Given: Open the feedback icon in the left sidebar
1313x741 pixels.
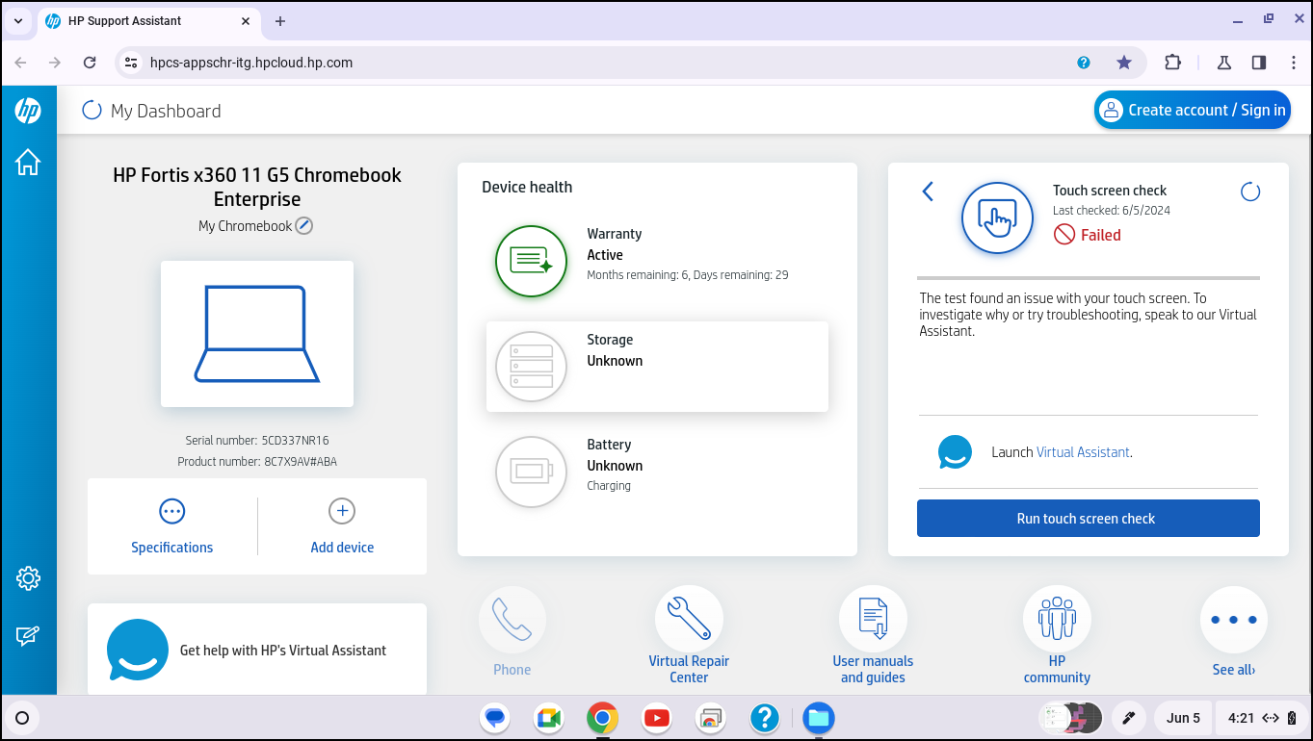Looking at the screenshot, I should pyautogui.click(x=28, y=635).
